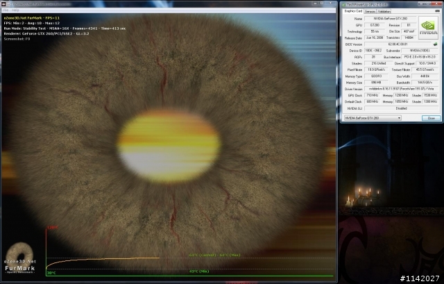The height and width of the screenshot is (284, 444).
Task: Click the GPU Clock field showing 710 MHz
Action: 372,95
